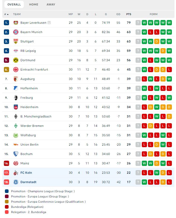This screenshot has width=176, height=218.
Task: Click Hoffenheim's unknown next match form badge
Action: 138,88
